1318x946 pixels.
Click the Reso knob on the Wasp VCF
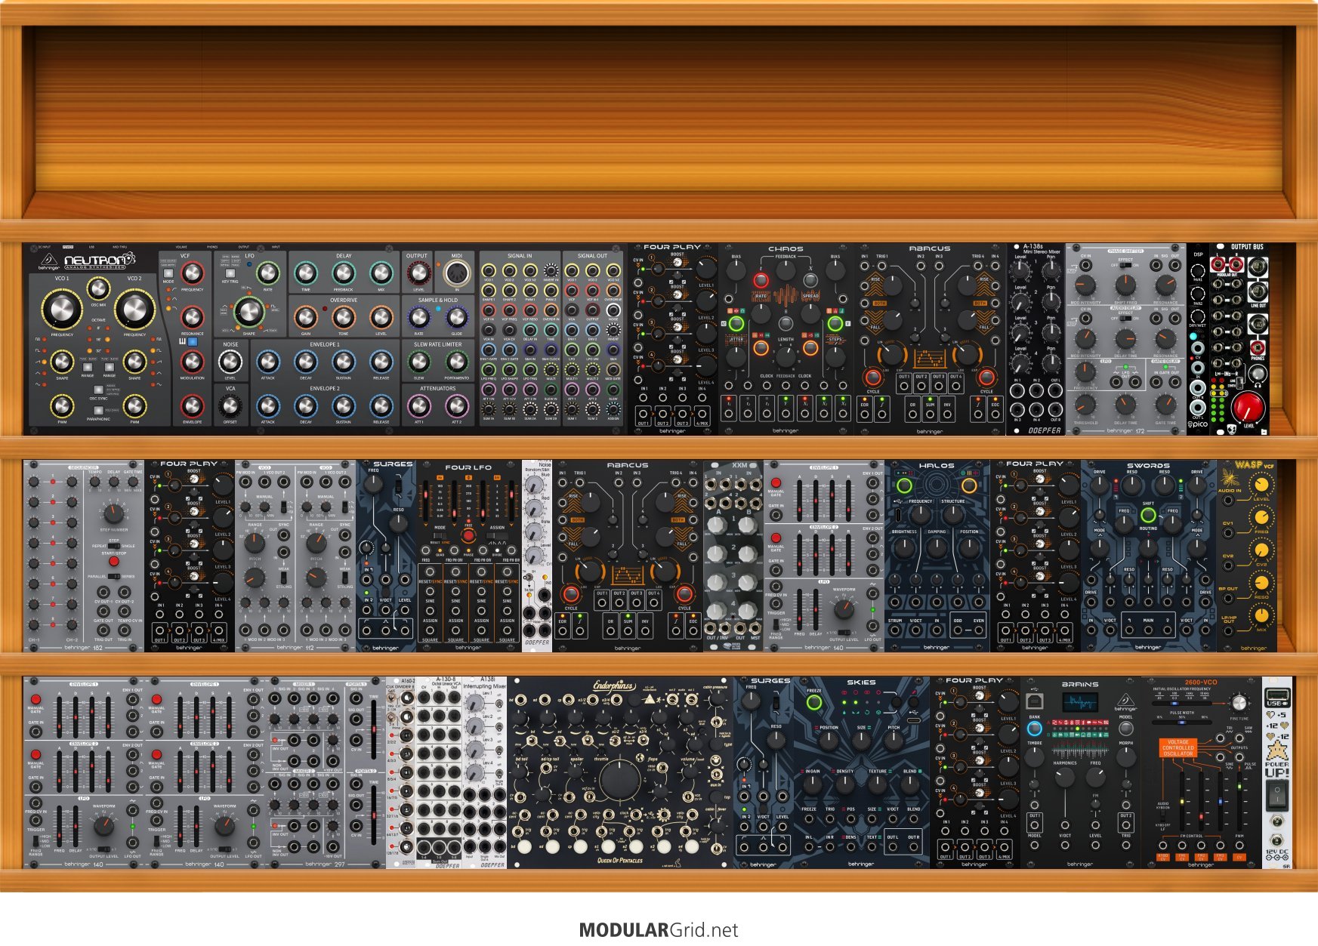[x=1261, y=582]
